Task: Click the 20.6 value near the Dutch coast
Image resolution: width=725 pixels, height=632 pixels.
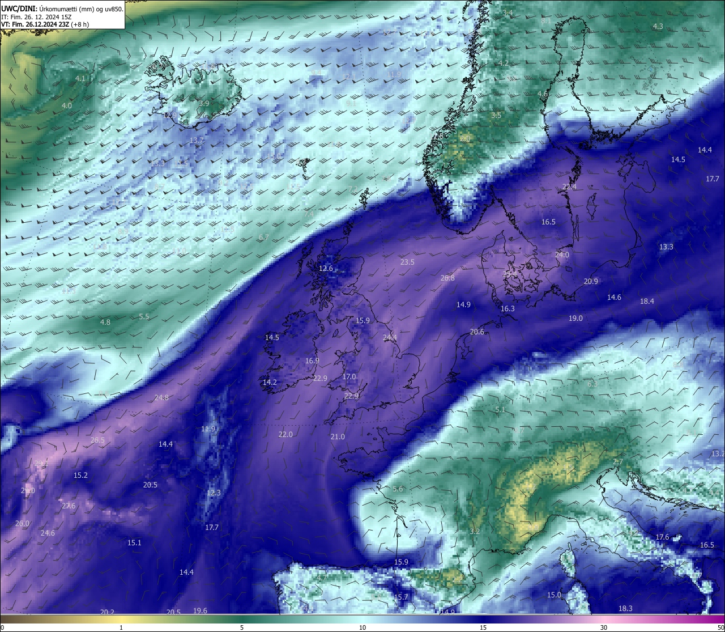Action: click(477, 332)
